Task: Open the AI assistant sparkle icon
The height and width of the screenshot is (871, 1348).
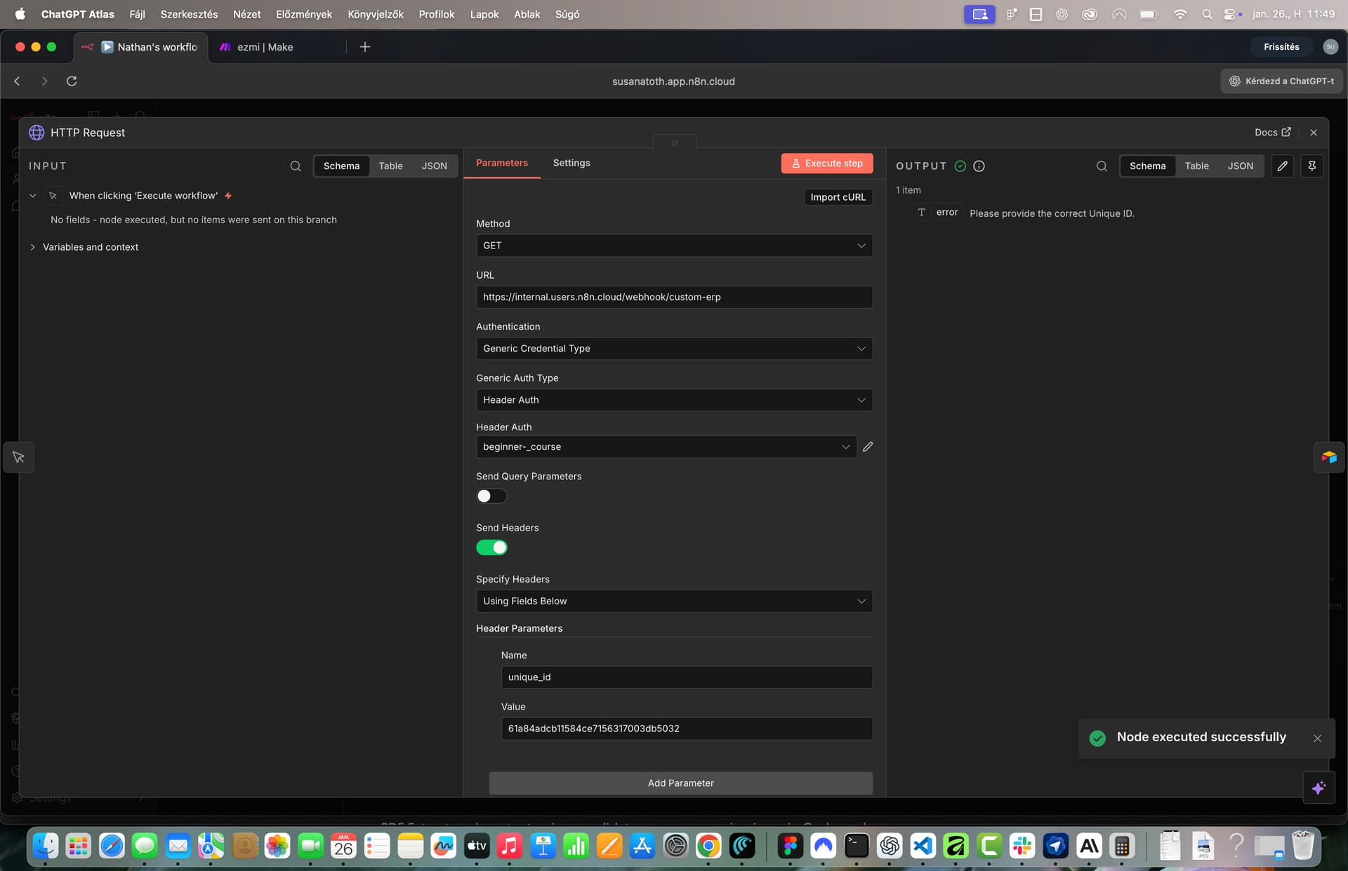Action: tap(1318, 788)
